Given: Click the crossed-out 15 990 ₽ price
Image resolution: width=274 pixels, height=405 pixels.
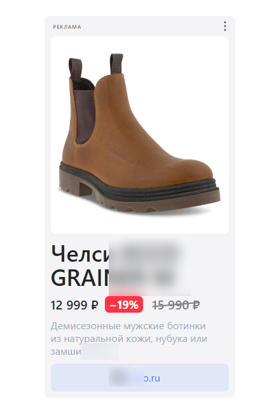Looking at the screenshot, I should (x=176, y=305).
